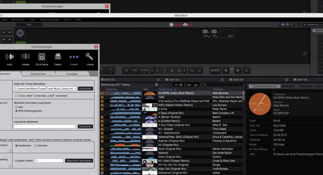Select the 'Nein' BeatGrid export option

click(x=16, y=107)
